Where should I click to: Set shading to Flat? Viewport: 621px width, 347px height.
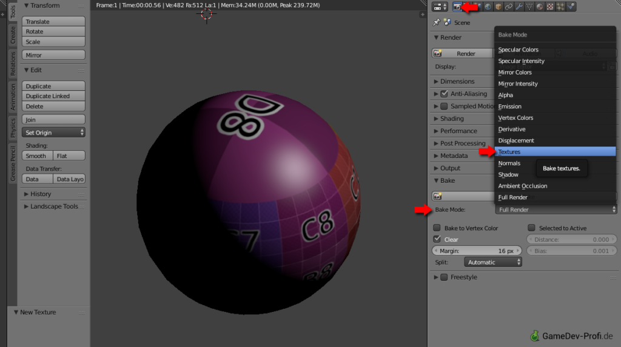69,156
